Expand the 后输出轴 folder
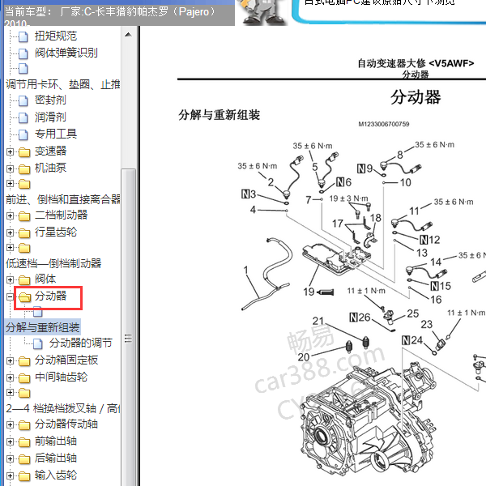 point(10,458)
